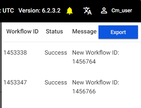Click Success status of first row
The image size is (141, 108).
56,53
